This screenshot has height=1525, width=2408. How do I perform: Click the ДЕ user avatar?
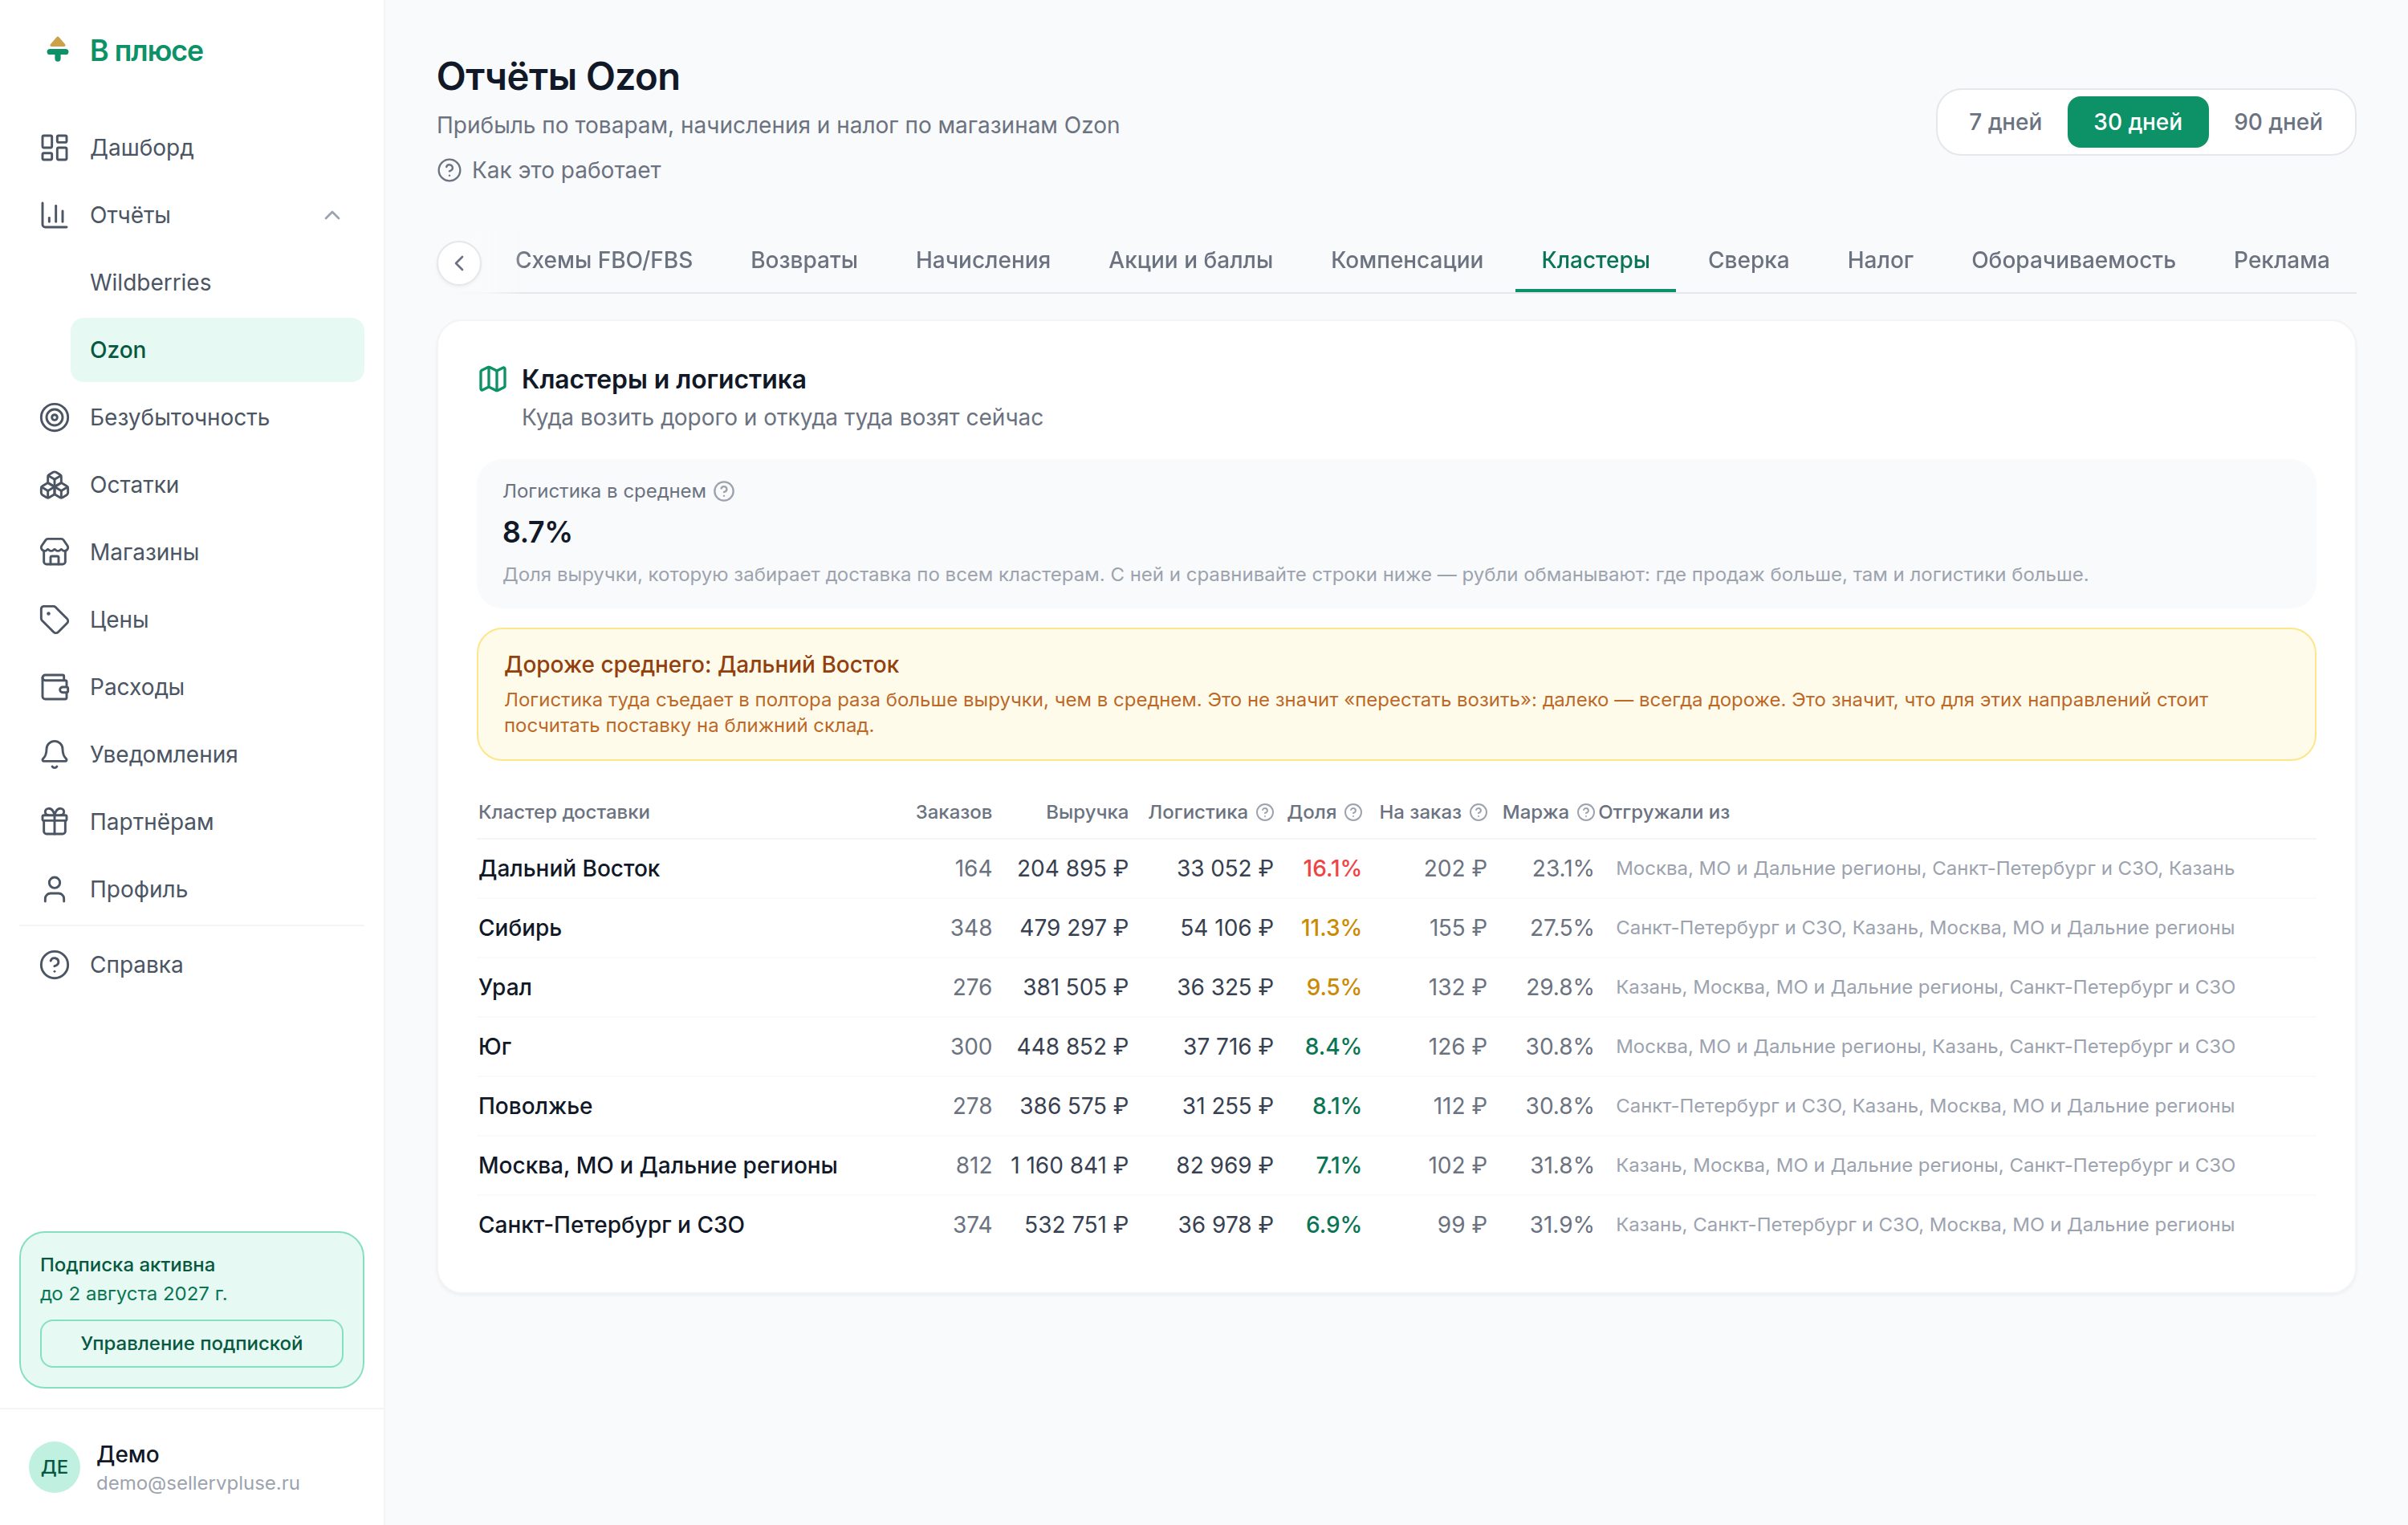coord(54,1467)
